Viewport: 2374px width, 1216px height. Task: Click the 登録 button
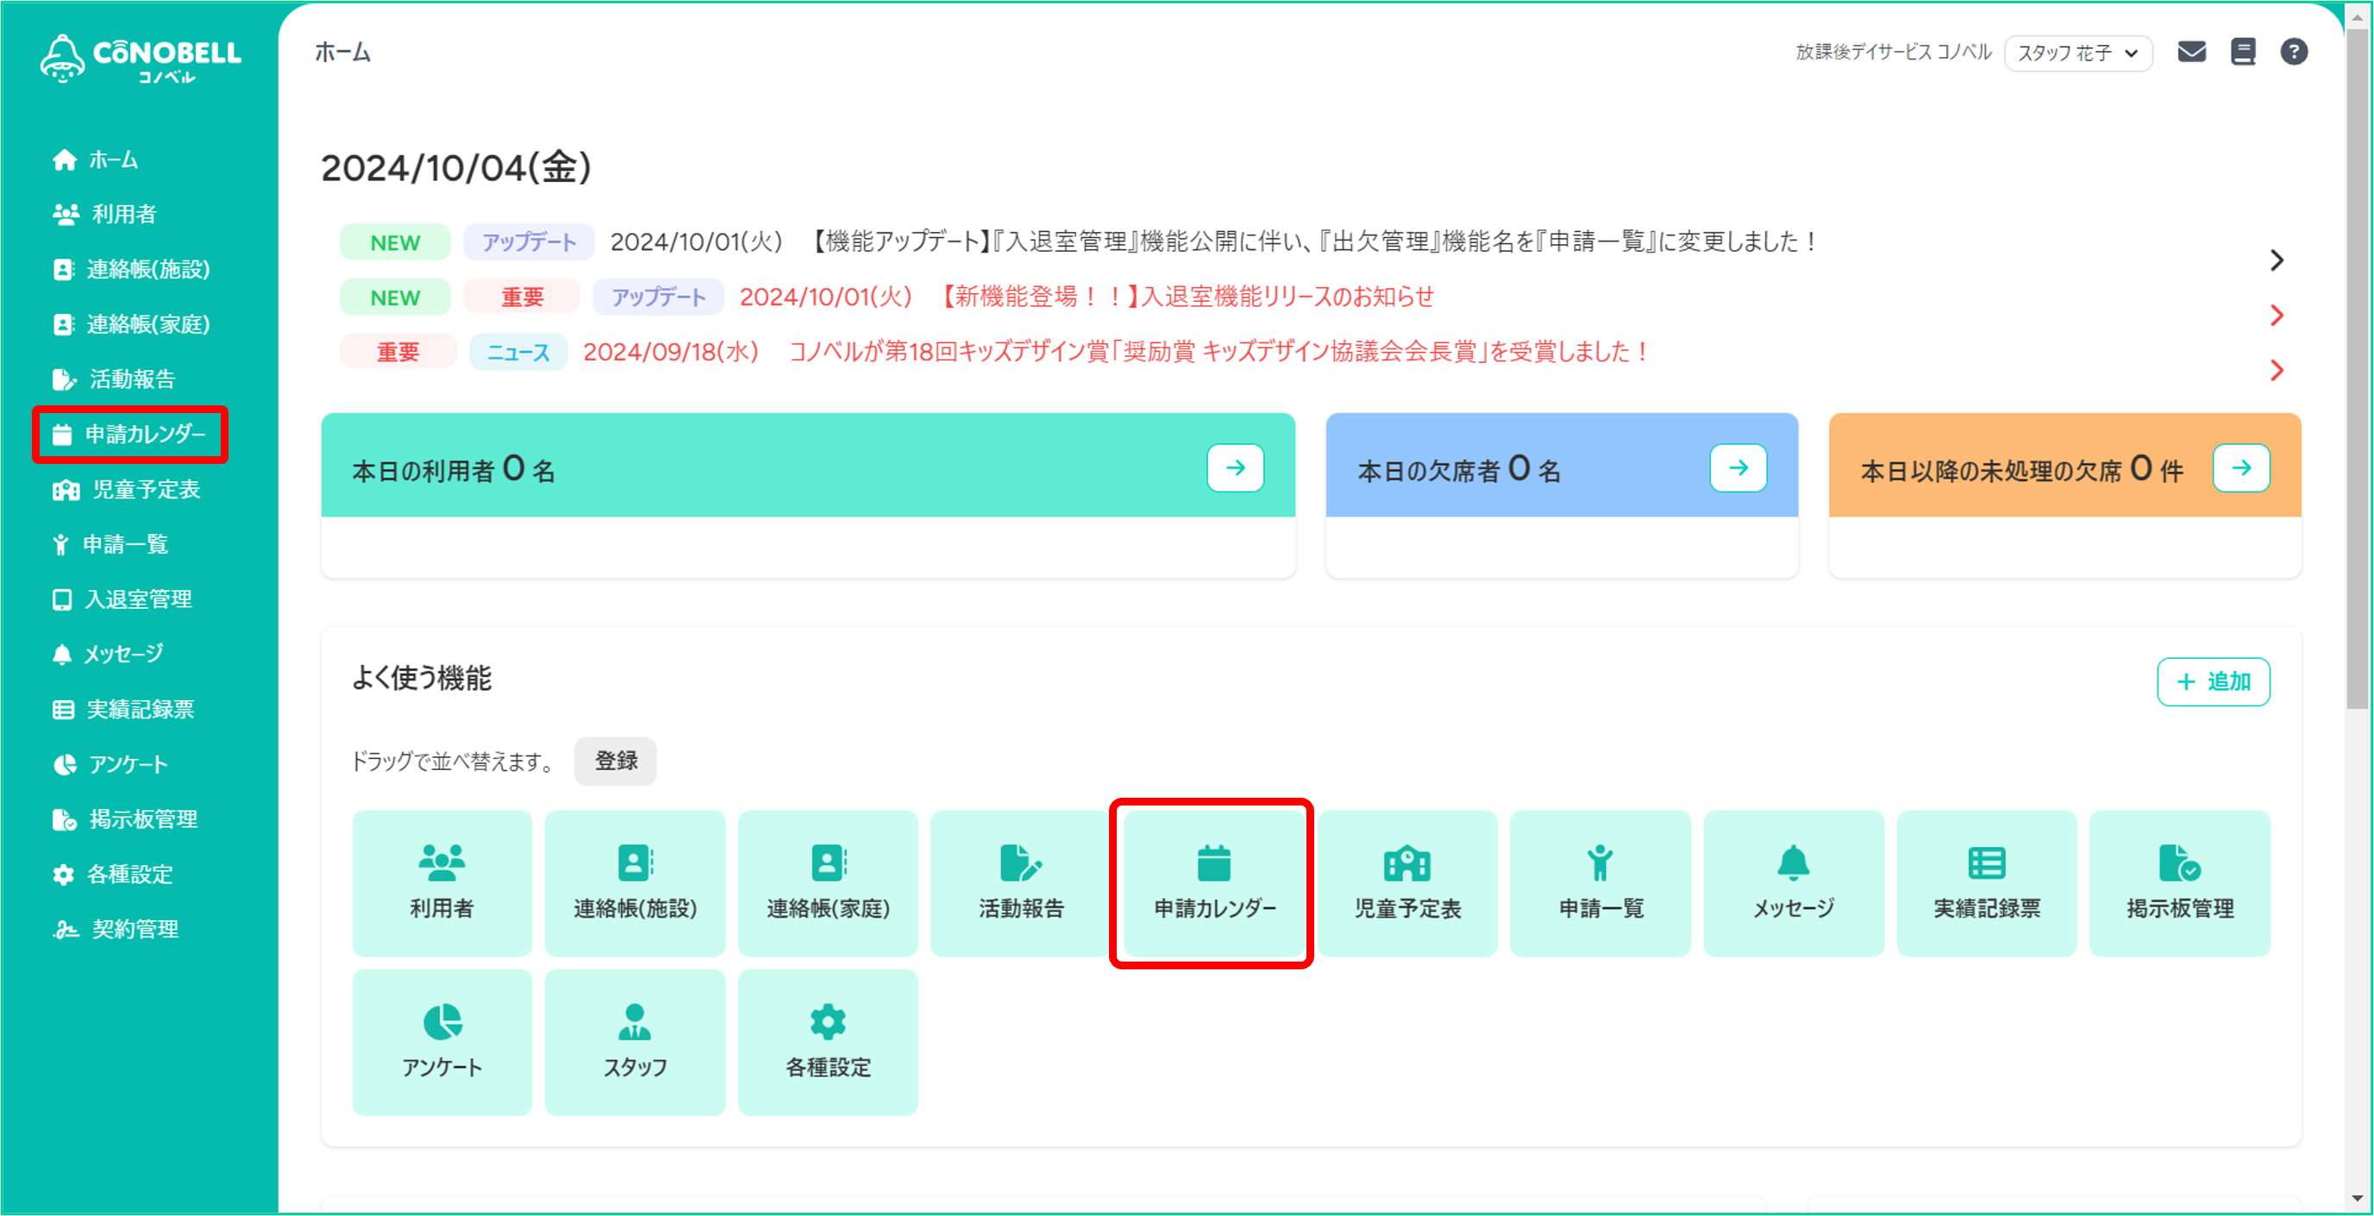[x=616, y=761]
